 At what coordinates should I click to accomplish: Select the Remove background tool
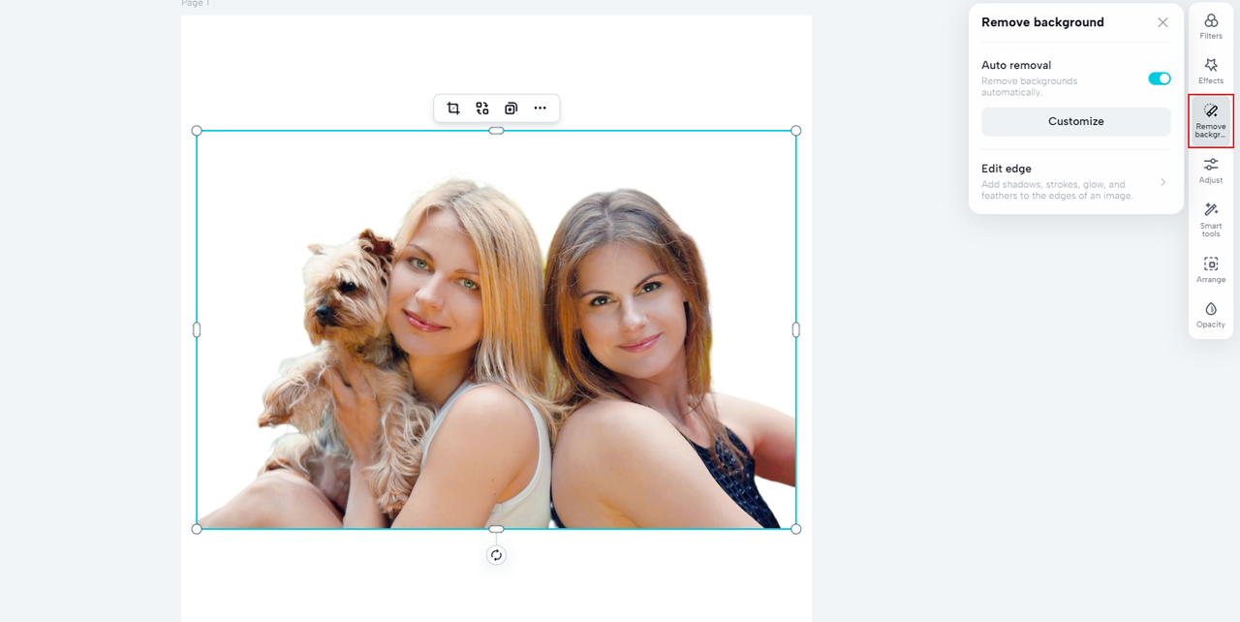[1211, 121]
